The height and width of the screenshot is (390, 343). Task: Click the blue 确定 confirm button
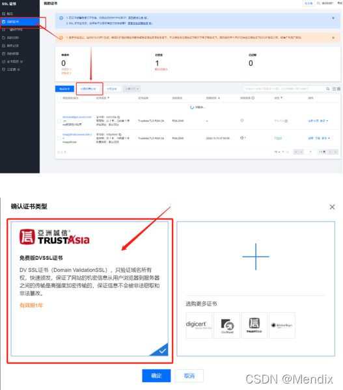click(x=156, y=376)
